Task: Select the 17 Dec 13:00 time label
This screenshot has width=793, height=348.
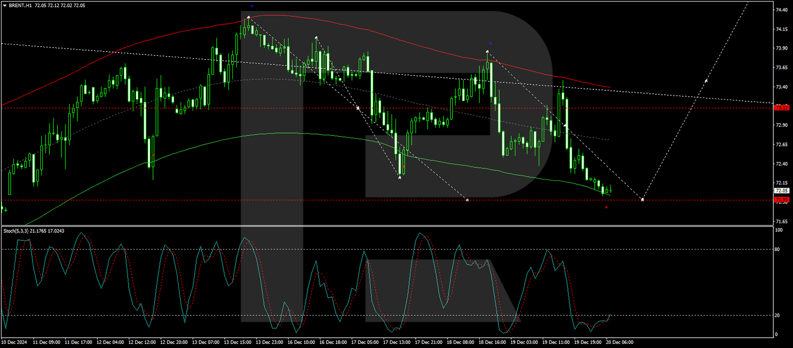Action: (398, 342)
